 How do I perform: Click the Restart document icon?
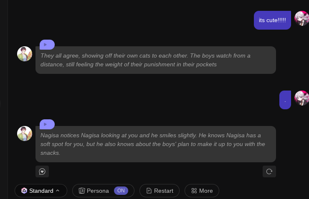tap(149, 191)
